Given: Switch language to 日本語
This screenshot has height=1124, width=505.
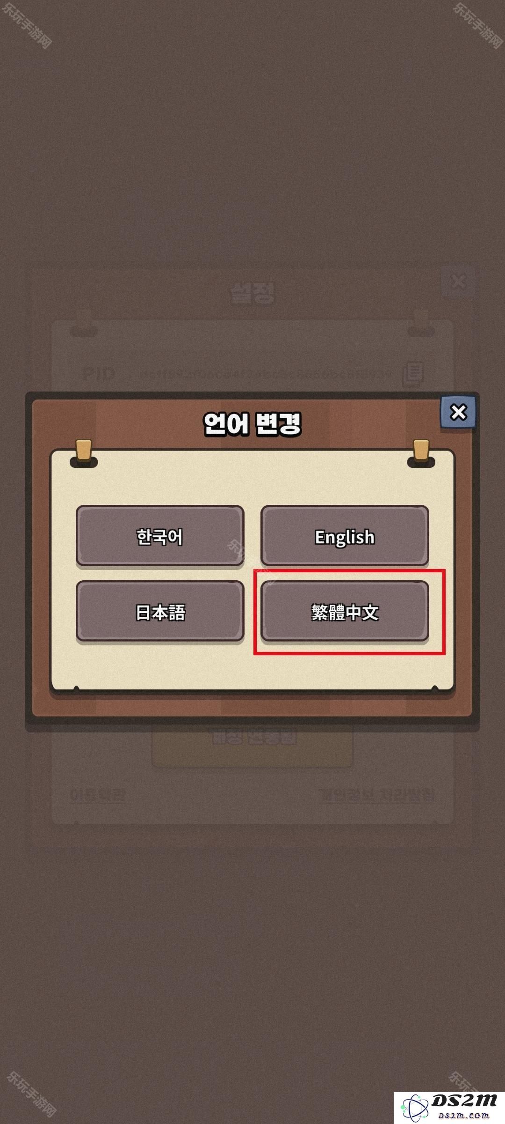Looking at the screenshot, I should 160,612.
